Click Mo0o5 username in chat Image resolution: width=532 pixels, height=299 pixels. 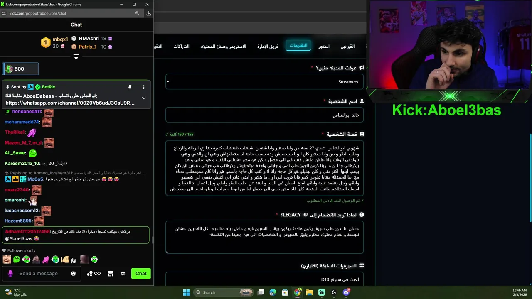[x=35, y=179]
